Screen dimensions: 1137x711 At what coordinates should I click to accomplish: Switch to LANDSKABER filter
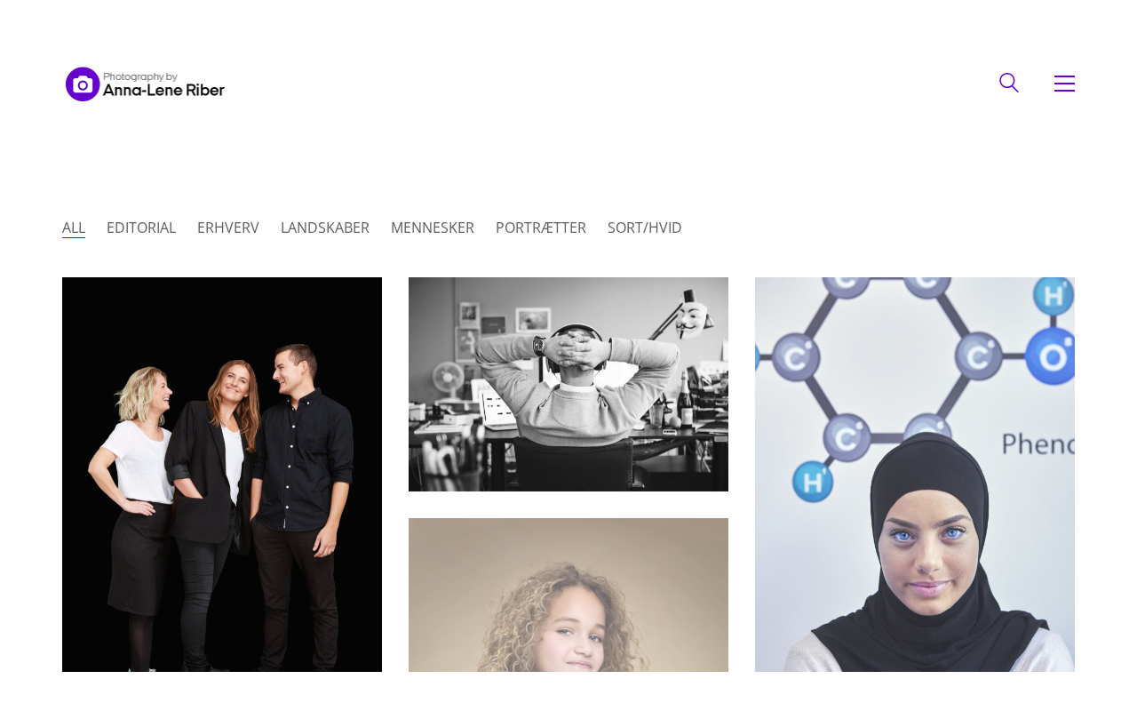(325, 228)
